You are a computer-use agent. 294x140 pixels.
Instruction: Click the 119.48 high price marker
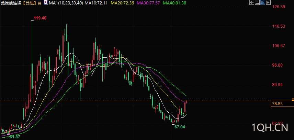[40, 18]
